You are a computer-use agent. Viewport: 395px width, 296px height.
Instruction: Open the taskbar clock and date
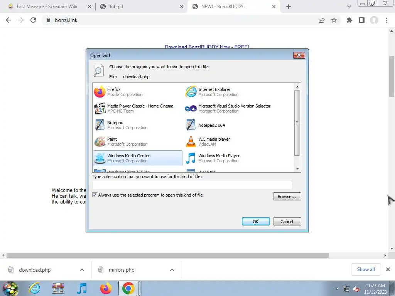pos(375,289)
